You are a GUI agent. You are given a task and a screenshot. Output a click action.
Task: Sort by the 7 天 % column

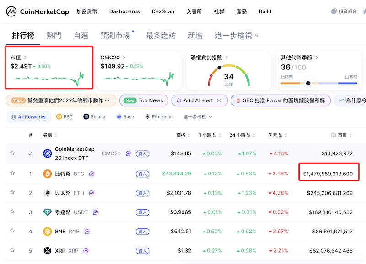278,135
